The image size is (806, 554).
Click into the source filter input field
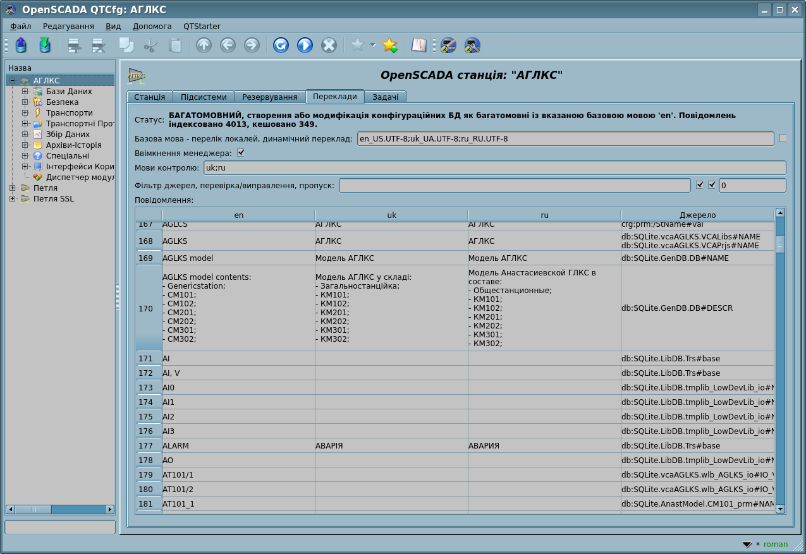(515, 186)
